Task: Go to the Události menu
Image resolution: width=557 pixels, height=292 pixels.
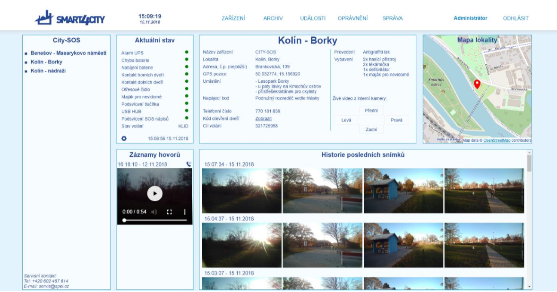Action: [x=313, y=18]
